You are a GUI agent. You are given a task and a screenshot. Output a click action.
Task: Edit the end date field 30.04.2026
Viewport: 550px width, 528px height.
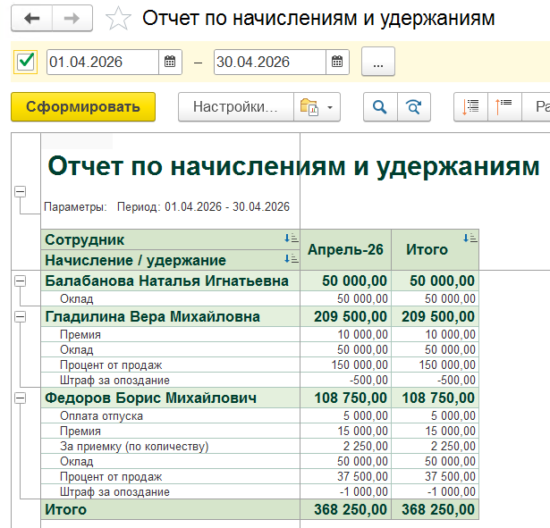tap(270, 62)
